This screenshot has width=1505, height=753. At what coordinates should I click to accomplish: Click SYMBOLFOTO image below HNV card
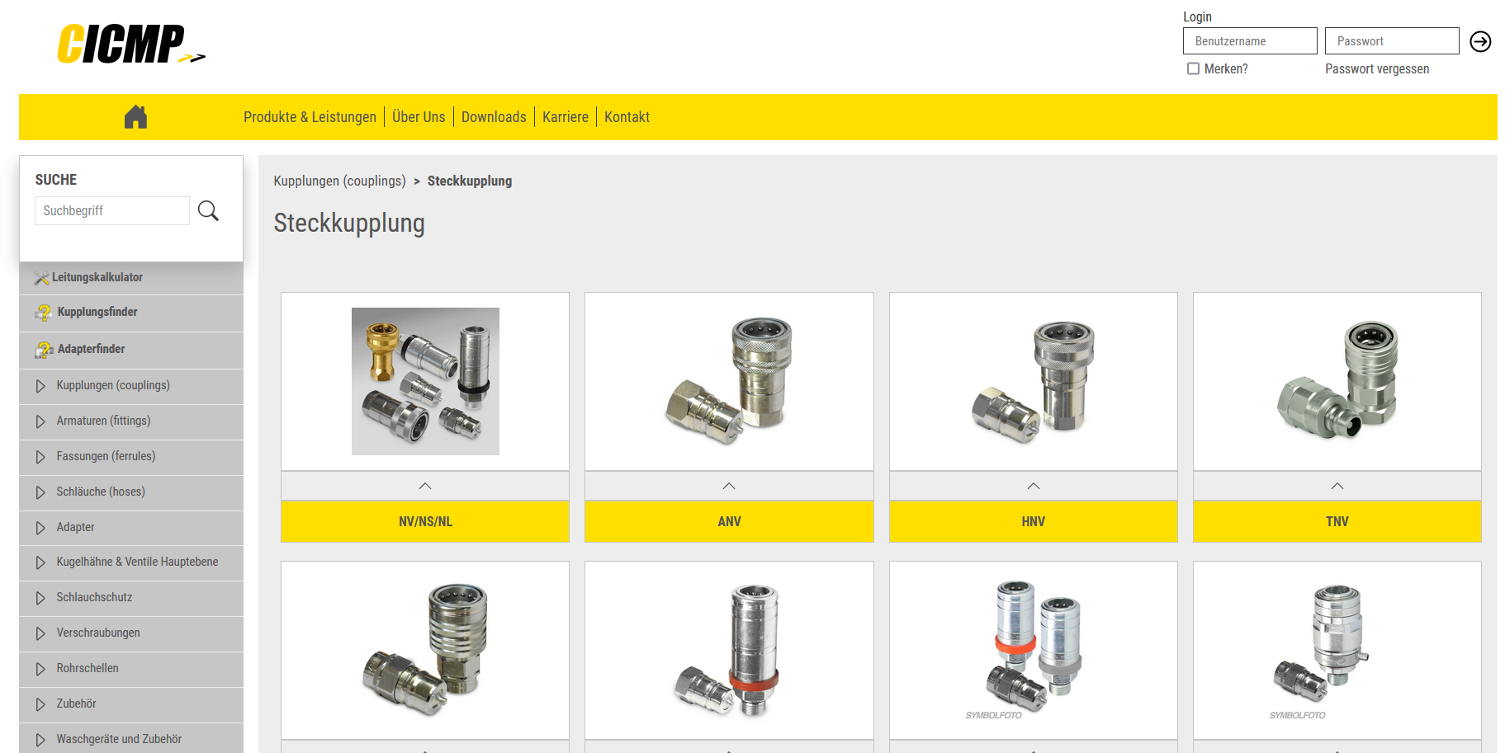[x=1033, y=650]
